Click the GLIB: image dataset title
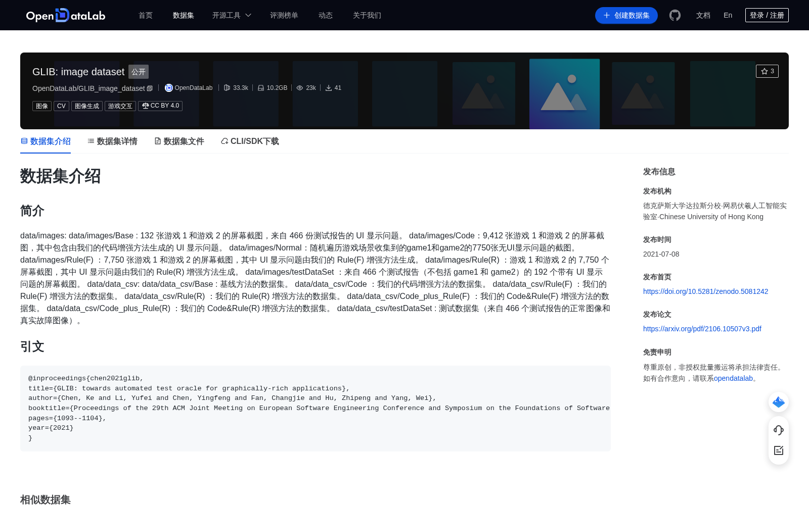This screenshot has width=809, height=505. point(78,72)
